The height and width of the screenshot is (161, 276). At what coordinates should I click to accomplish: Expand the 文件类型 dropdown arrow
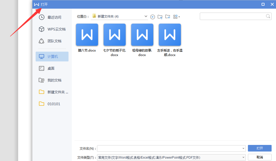tap(244, 157)
